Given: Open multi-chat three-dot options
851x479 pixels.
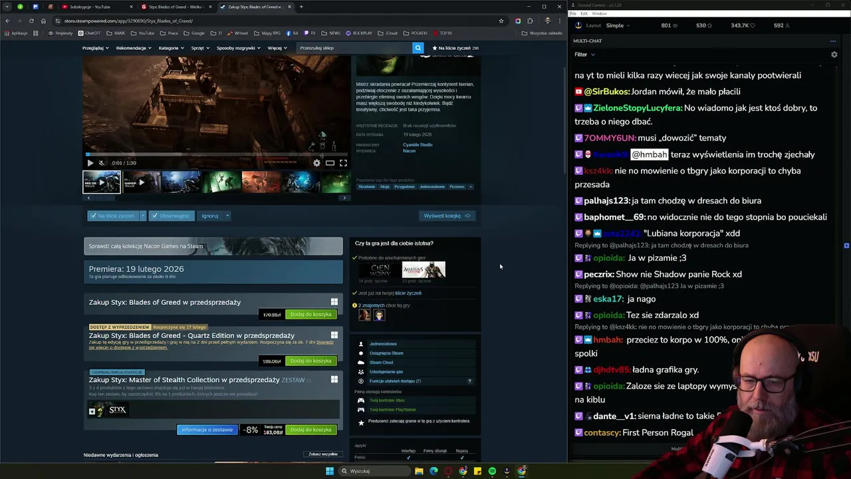Looking at the screenshot, I should pyautogui.click(x=833, y=41).
